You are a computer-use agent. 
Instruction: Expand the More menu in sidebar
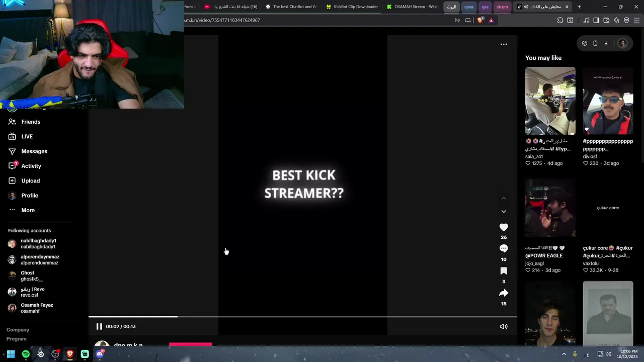pyautogui.click(x=22, y=210)
